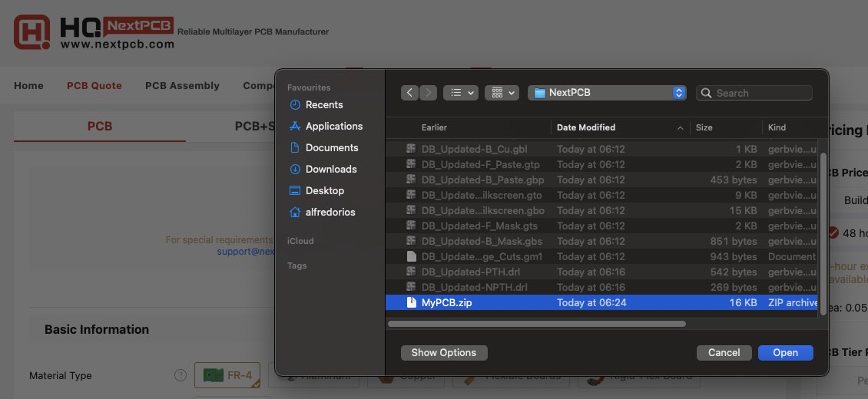Open the list view mode dropdown
The height and width of the screenshot is (399, 868).
461,93
